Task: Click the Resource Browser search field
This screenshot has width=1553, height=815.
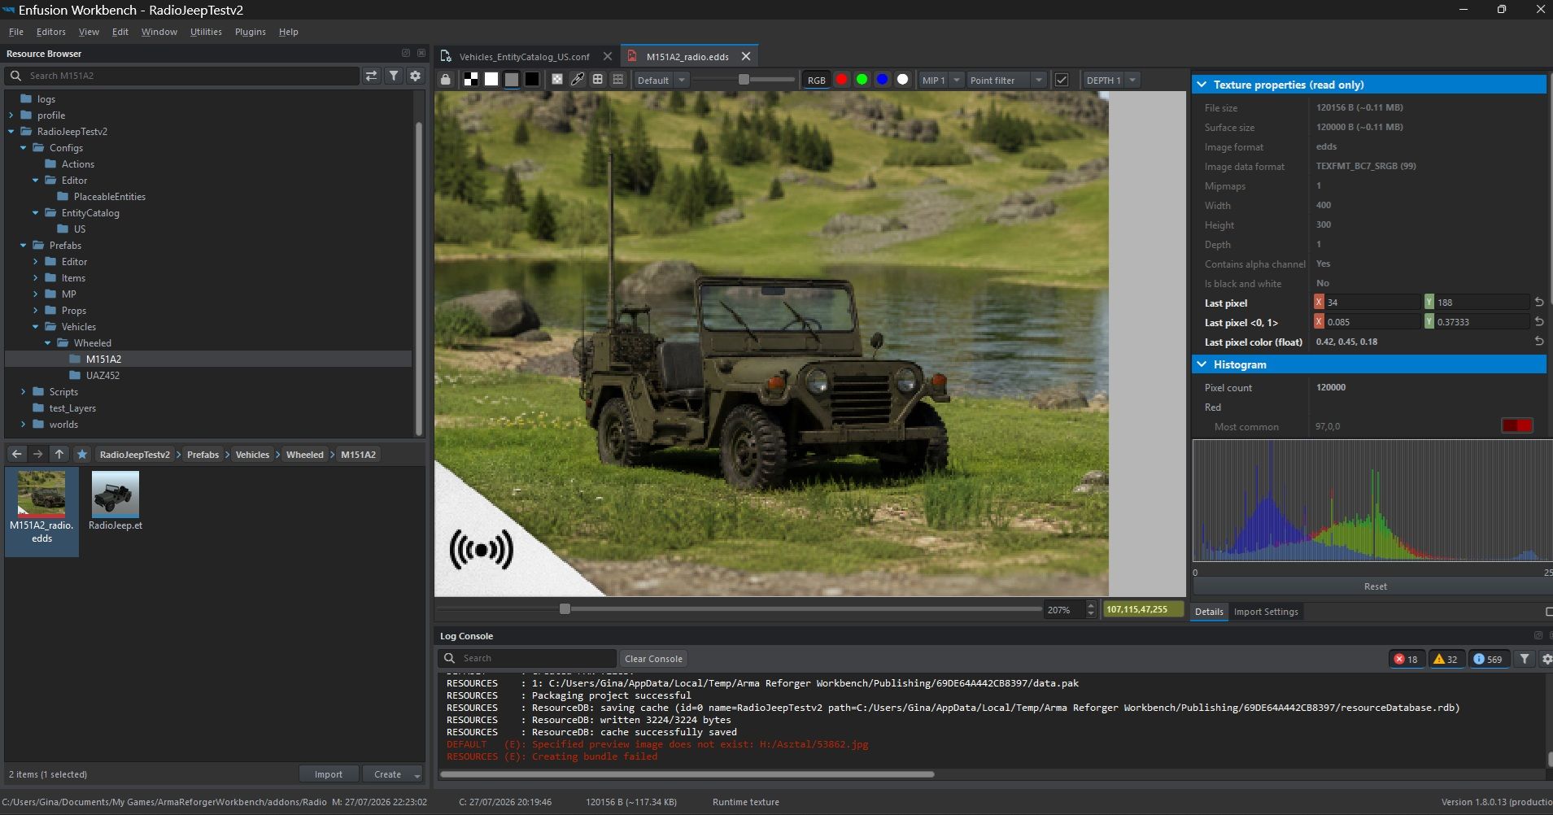Action: coord(183,76)
